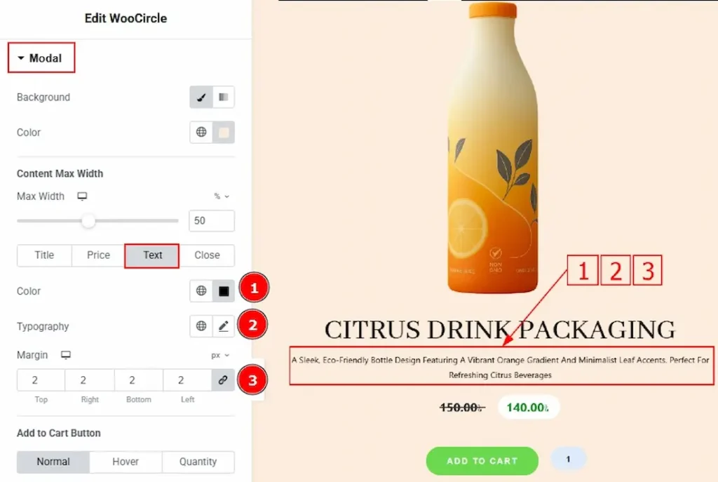The height and width of the screenshot is (482, 718).
Task: Click the 140.00 sale price
Action: point(527,408)
